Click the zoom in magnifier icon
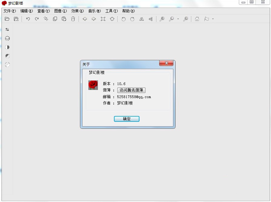Viewport: 271px width, 202px height. point(162,19)
